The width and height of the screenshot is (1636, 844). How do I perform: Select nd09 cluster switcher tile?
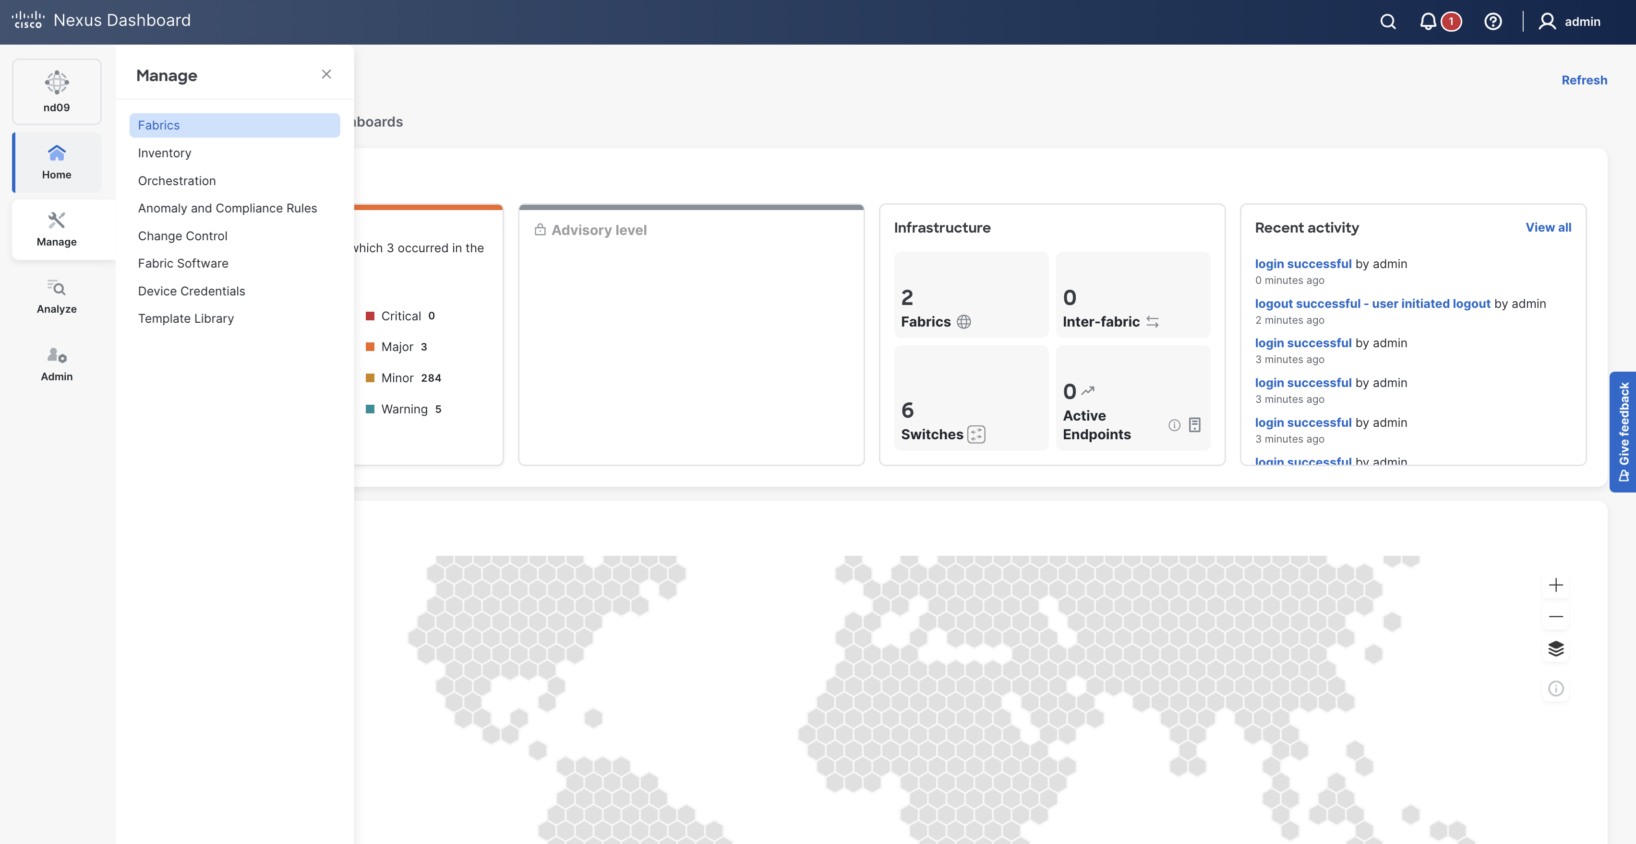(57, 92)
